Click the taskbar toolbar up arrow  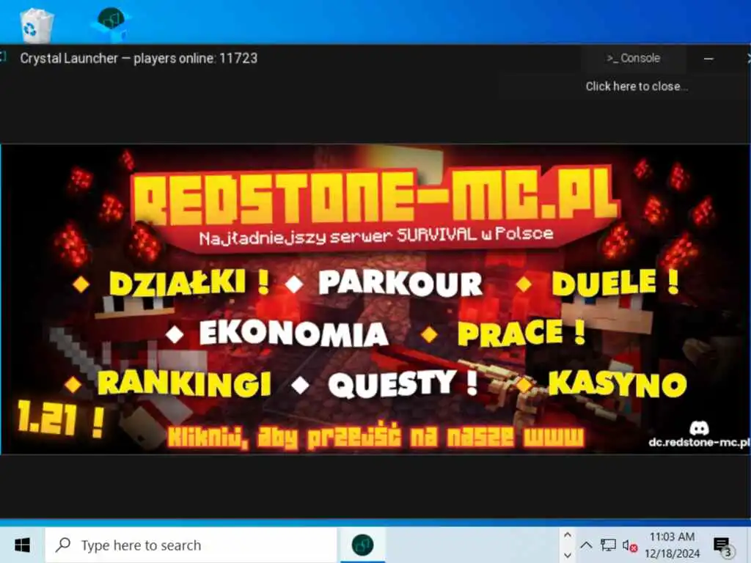click(x=568, y=535)
